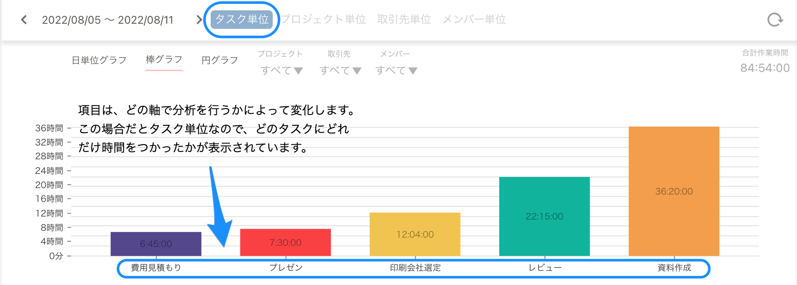
Task: Click the レビュー green bar
Action: pyautogui.click(x=544, y=216)
